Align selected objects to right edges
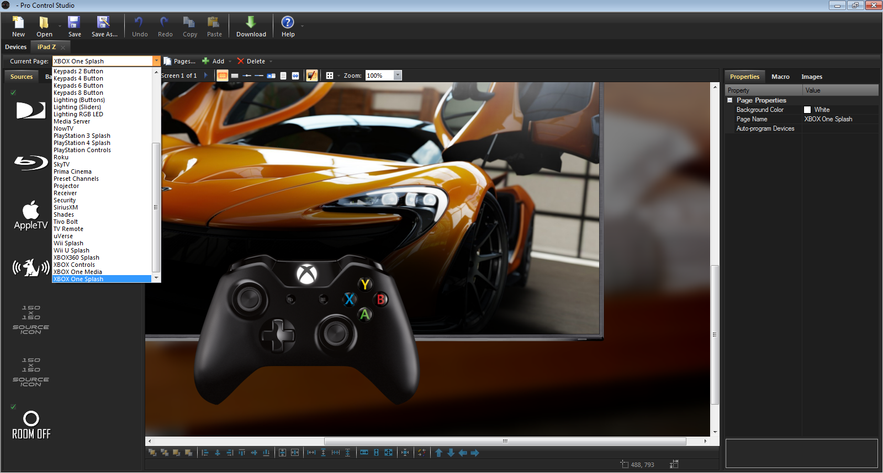 tap(230, 453)
